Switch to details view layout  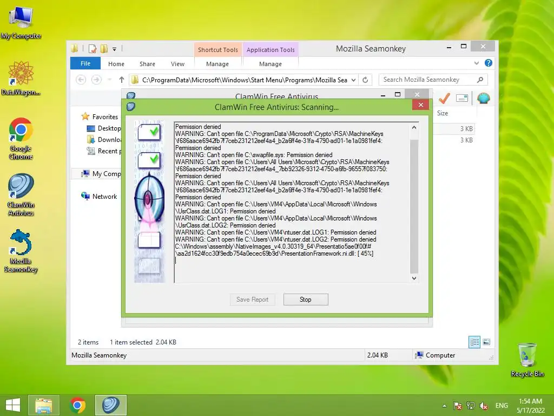click(x=474, y=342)
